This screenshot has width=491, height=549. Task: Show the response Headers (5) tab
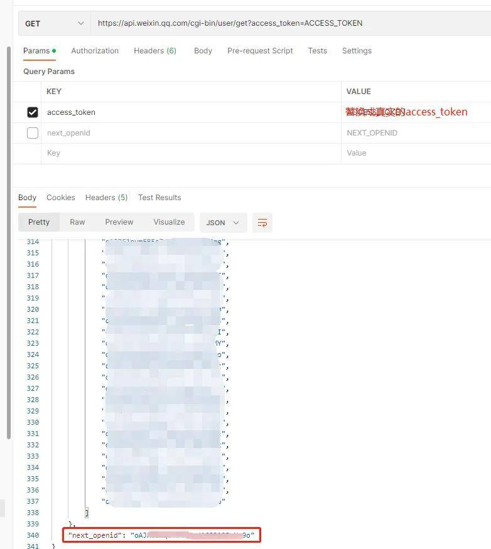pyautogui.click(x=106, y=198)
